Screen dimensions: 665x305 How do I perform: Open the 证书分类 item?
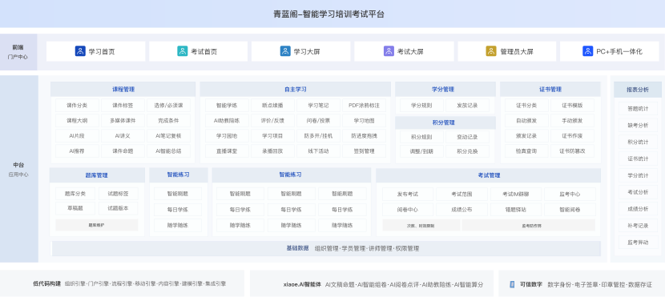(x=526, y=105)
